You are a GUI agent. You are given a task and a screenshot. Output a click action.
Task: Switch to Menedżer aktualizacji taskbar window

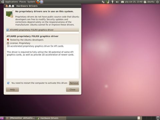coord(20,118)
